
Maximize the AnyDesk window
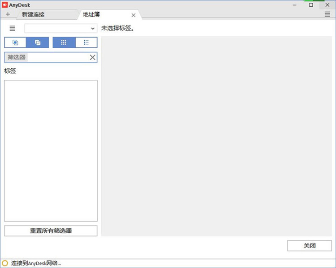(x=311, y=5)
